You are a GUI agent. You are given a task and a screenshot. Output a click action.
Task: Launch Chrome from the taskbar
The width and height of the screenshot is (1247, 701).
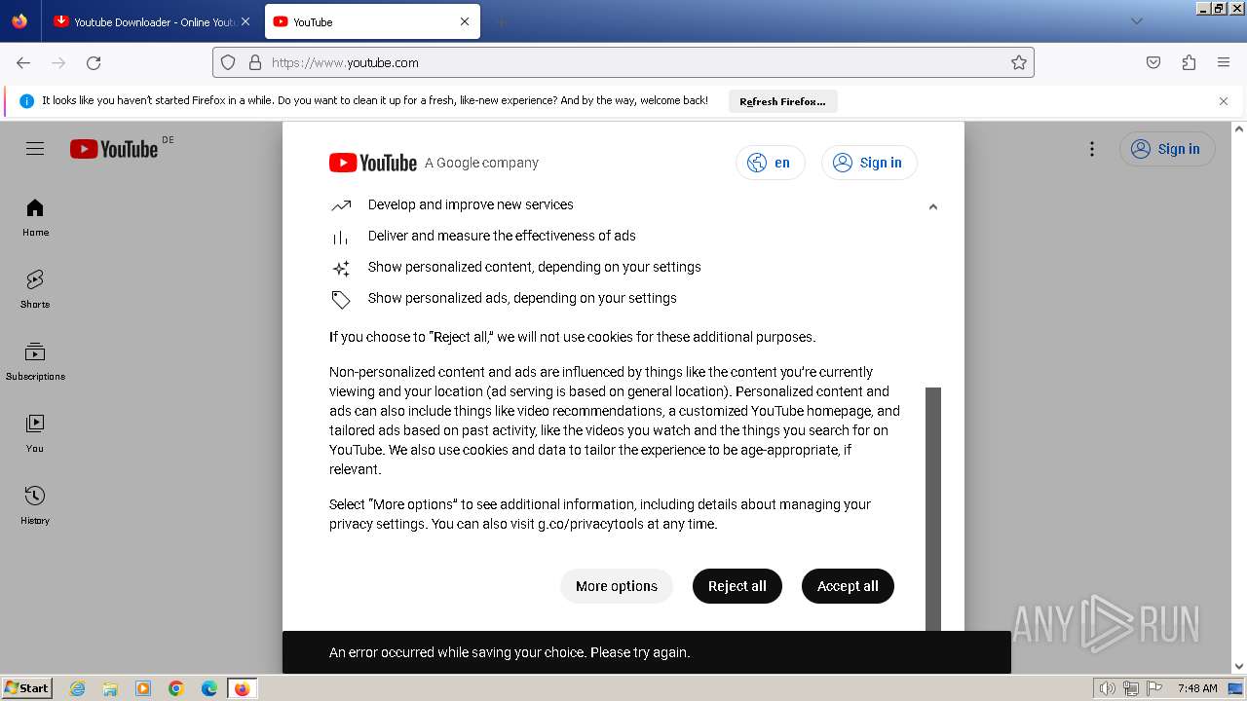click(x=176, y=688)
